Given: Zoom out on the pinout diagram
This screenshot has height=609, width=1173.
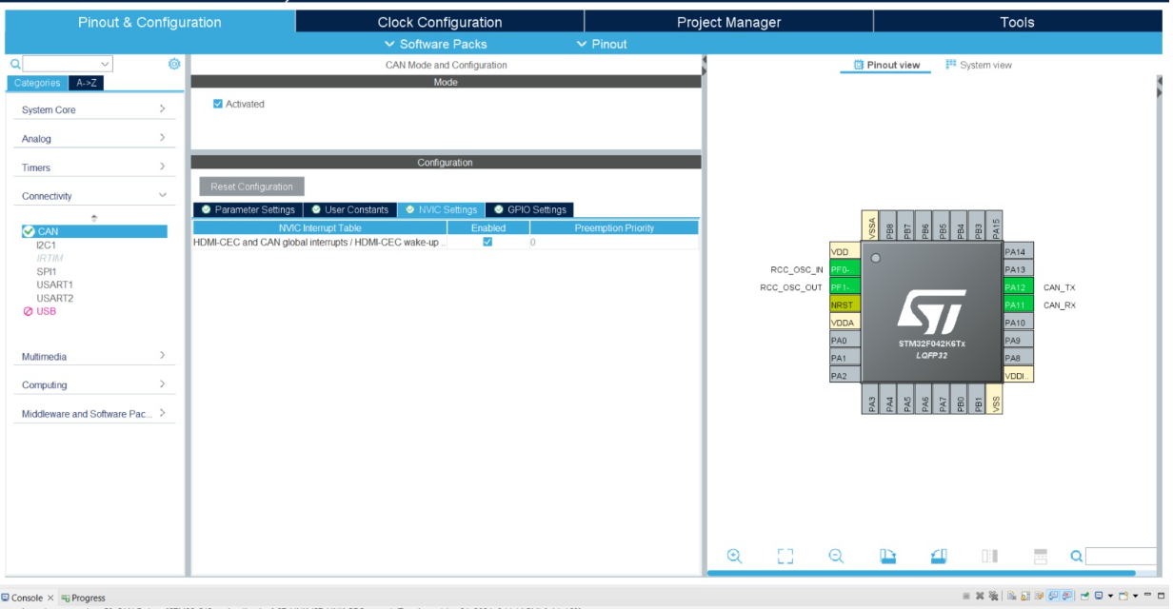Looking at the screenshot, I should [x=835, y=556].
